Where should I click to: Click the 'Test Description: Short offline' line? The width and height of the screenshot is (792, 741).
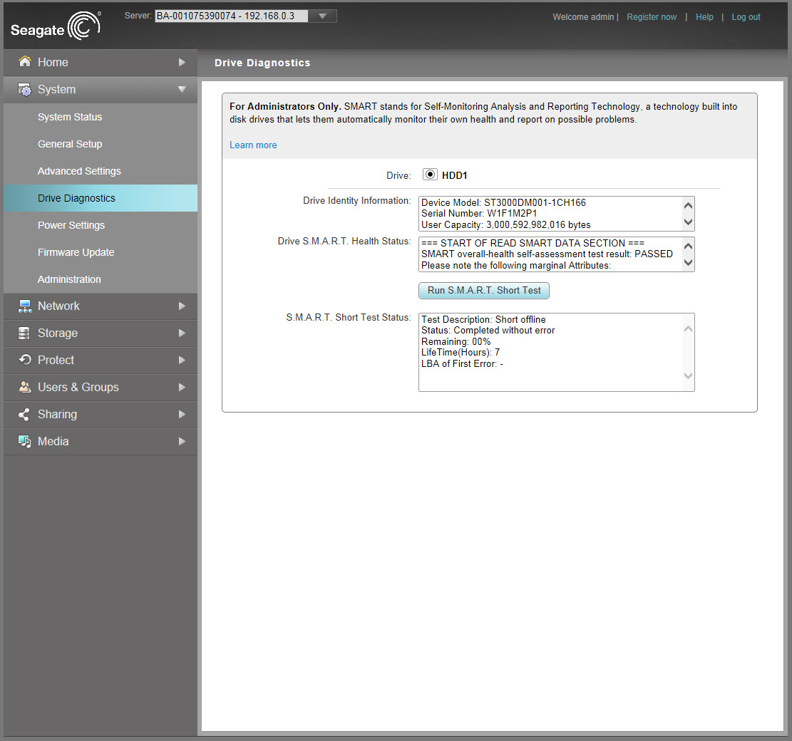(x=483, y=319)
